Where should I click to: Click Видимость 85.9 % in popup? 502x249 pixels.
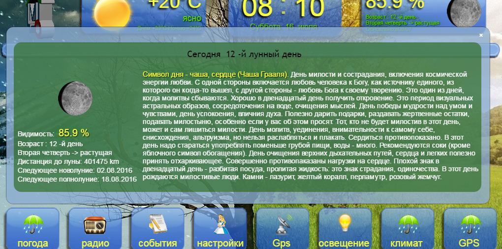point(53,133)
